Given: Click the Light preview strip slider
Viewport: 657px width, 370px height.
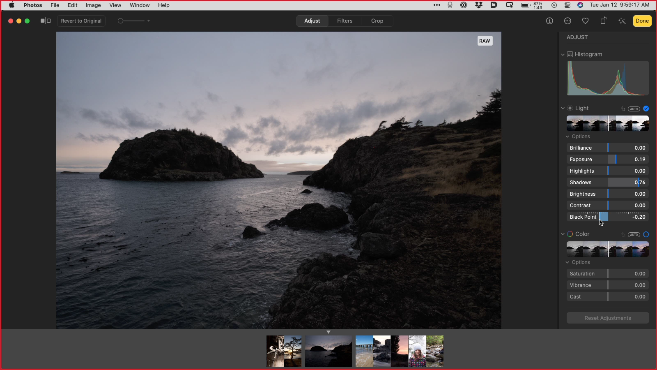Looking at the screenshot, I should 608,123.
